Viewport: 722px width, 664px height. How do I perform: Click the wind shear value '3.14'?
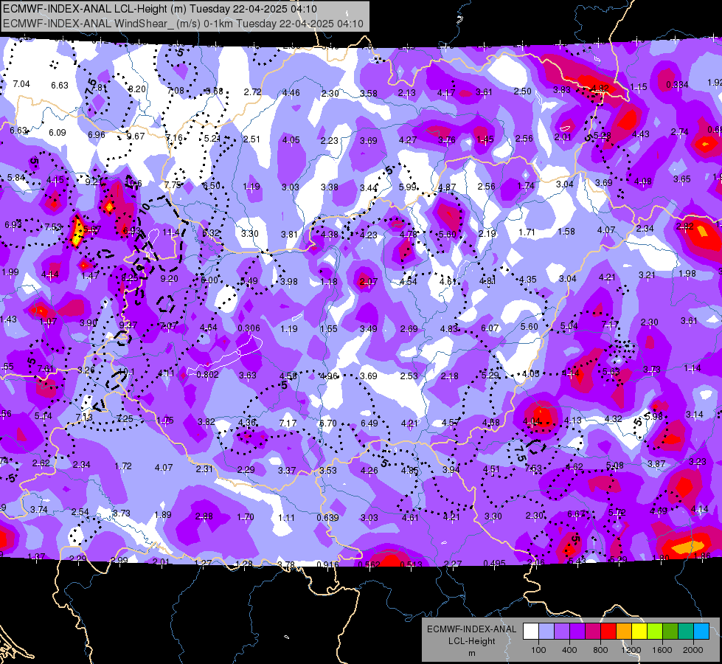coord(695,414)
